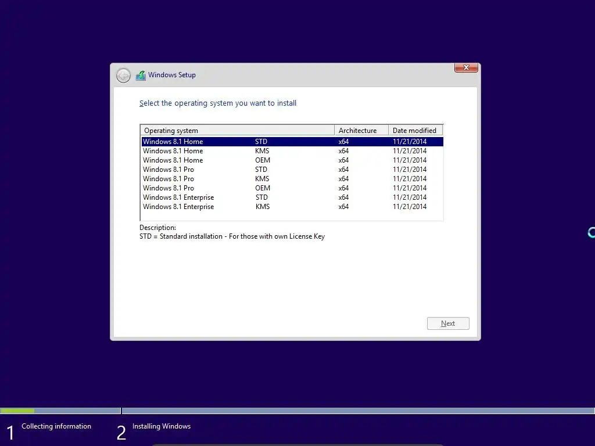
Task: Select Windows 8.1 Pro STD row
Action: coord(292,170)
